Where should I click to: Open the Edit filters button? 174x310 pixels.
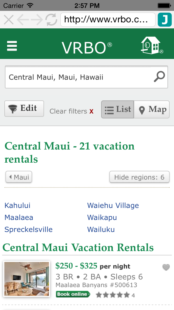coord(24,109)
